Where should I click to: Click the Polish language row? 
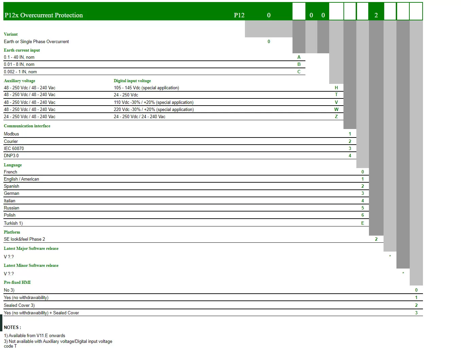click(x=186, y=215)
